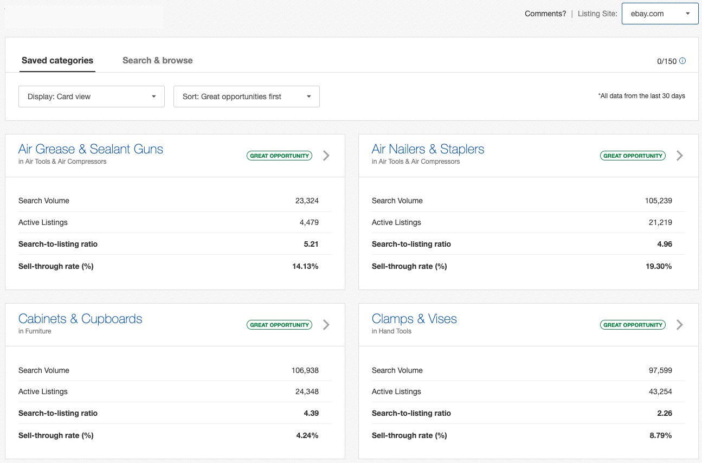The height and width of the screenshot is (463, 702).
Task: Click 'in Furniture' under Cabinets & Cupboards
Action: click(35, 331)
